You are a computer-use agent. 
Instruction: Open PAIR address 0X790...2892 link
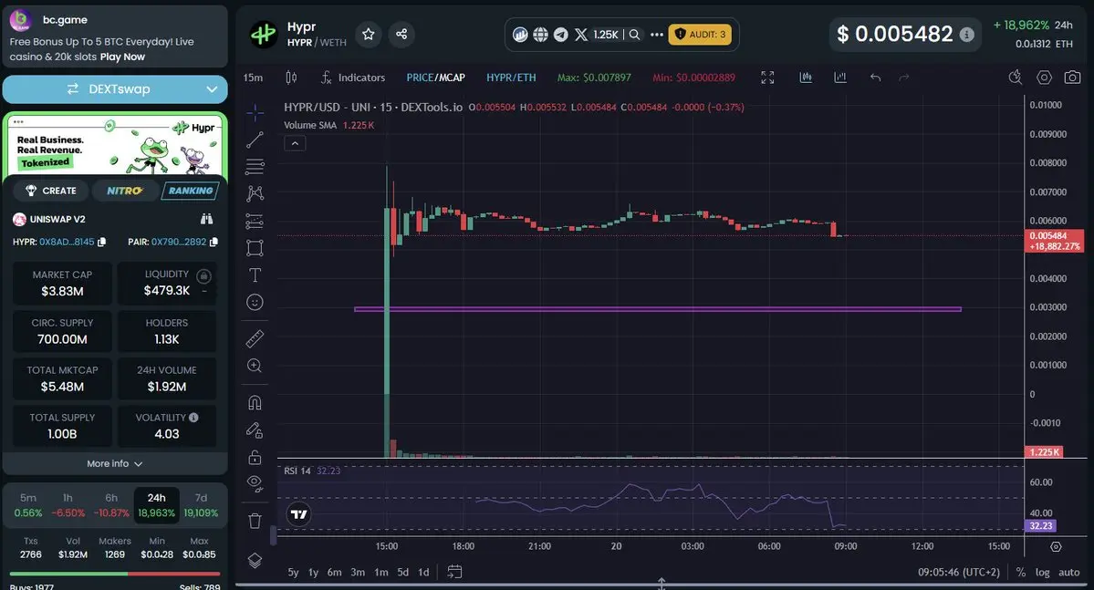coord(179,242)
